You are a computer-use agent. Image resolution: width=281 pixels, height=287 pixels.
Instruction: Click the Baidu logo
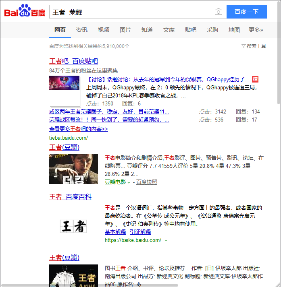tap(25, 11)
